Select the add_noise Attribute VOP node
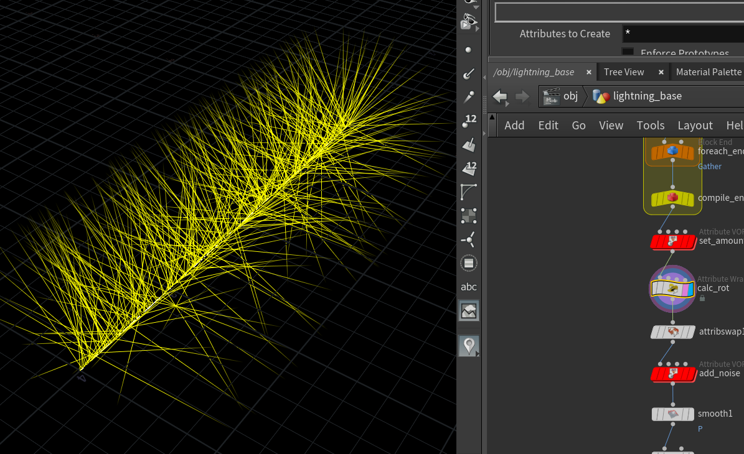The height and width of the screenshot is (454, 744). 672,374
